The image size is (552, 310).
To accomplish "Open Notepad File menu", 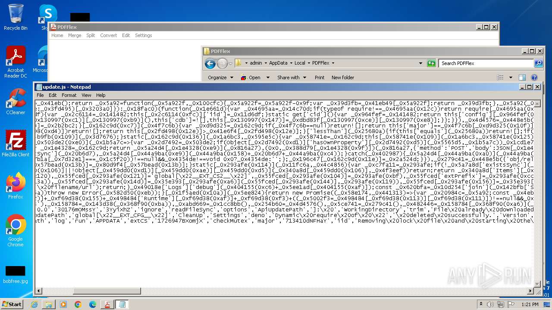I will (x=40, y=95).
